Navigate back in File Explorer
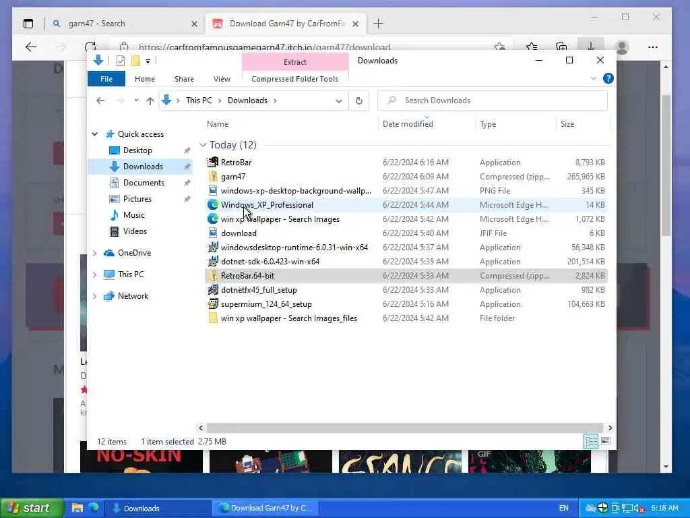The image size is (690, 518). click(x=100, y=100)
